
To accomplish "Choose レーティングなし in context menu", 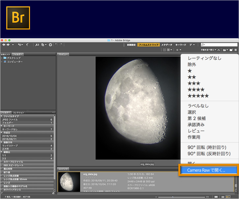I will point(204,58).
